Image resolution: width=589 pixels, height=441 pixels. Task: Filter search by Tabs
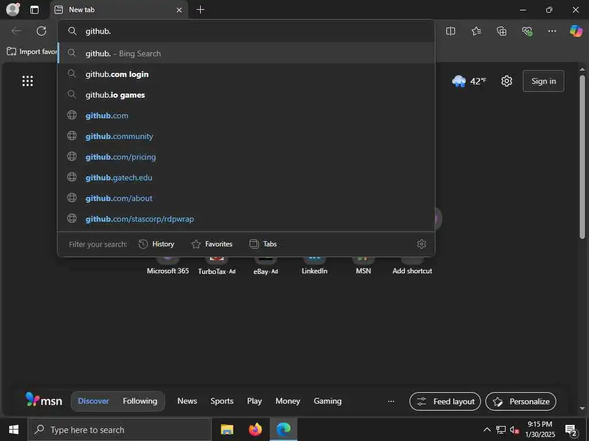(x=263, y=244)
